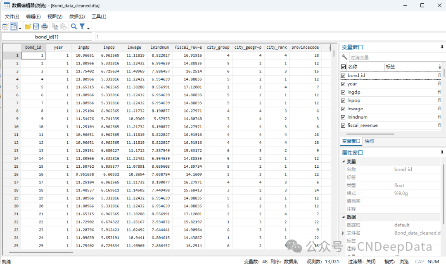The height and width of the screenshot is (264, 446).
Task: Click the wrench icon beside variable filter
Action: click(344, 57)
